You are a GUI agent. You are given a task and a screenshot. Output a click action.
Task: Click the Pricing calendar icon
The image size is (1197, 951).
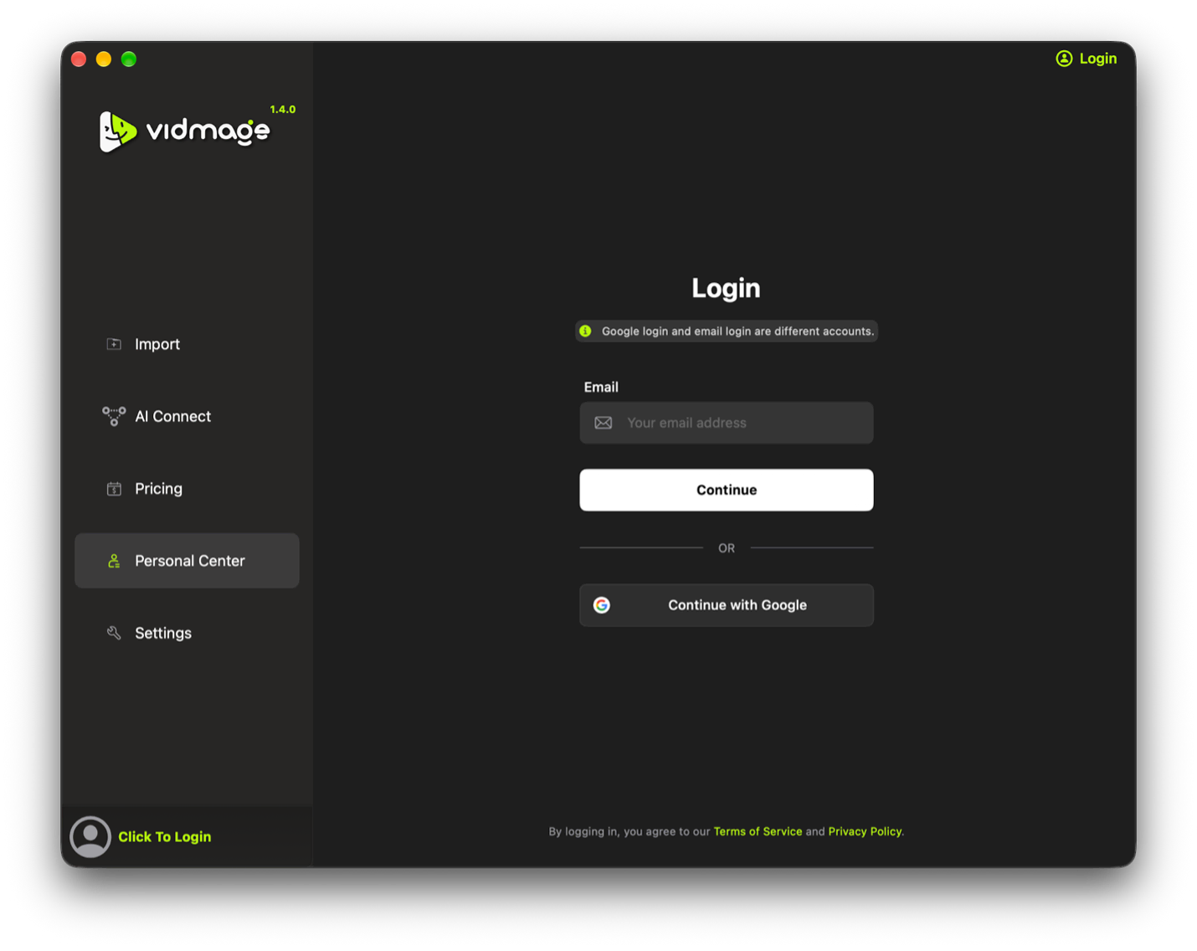click(114, 489)
